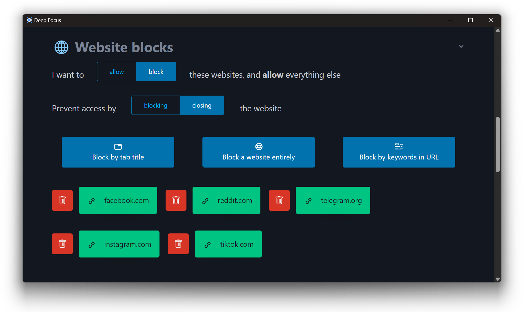
Task: Open the reddit.com blocked entry
Action: (226, 200)
